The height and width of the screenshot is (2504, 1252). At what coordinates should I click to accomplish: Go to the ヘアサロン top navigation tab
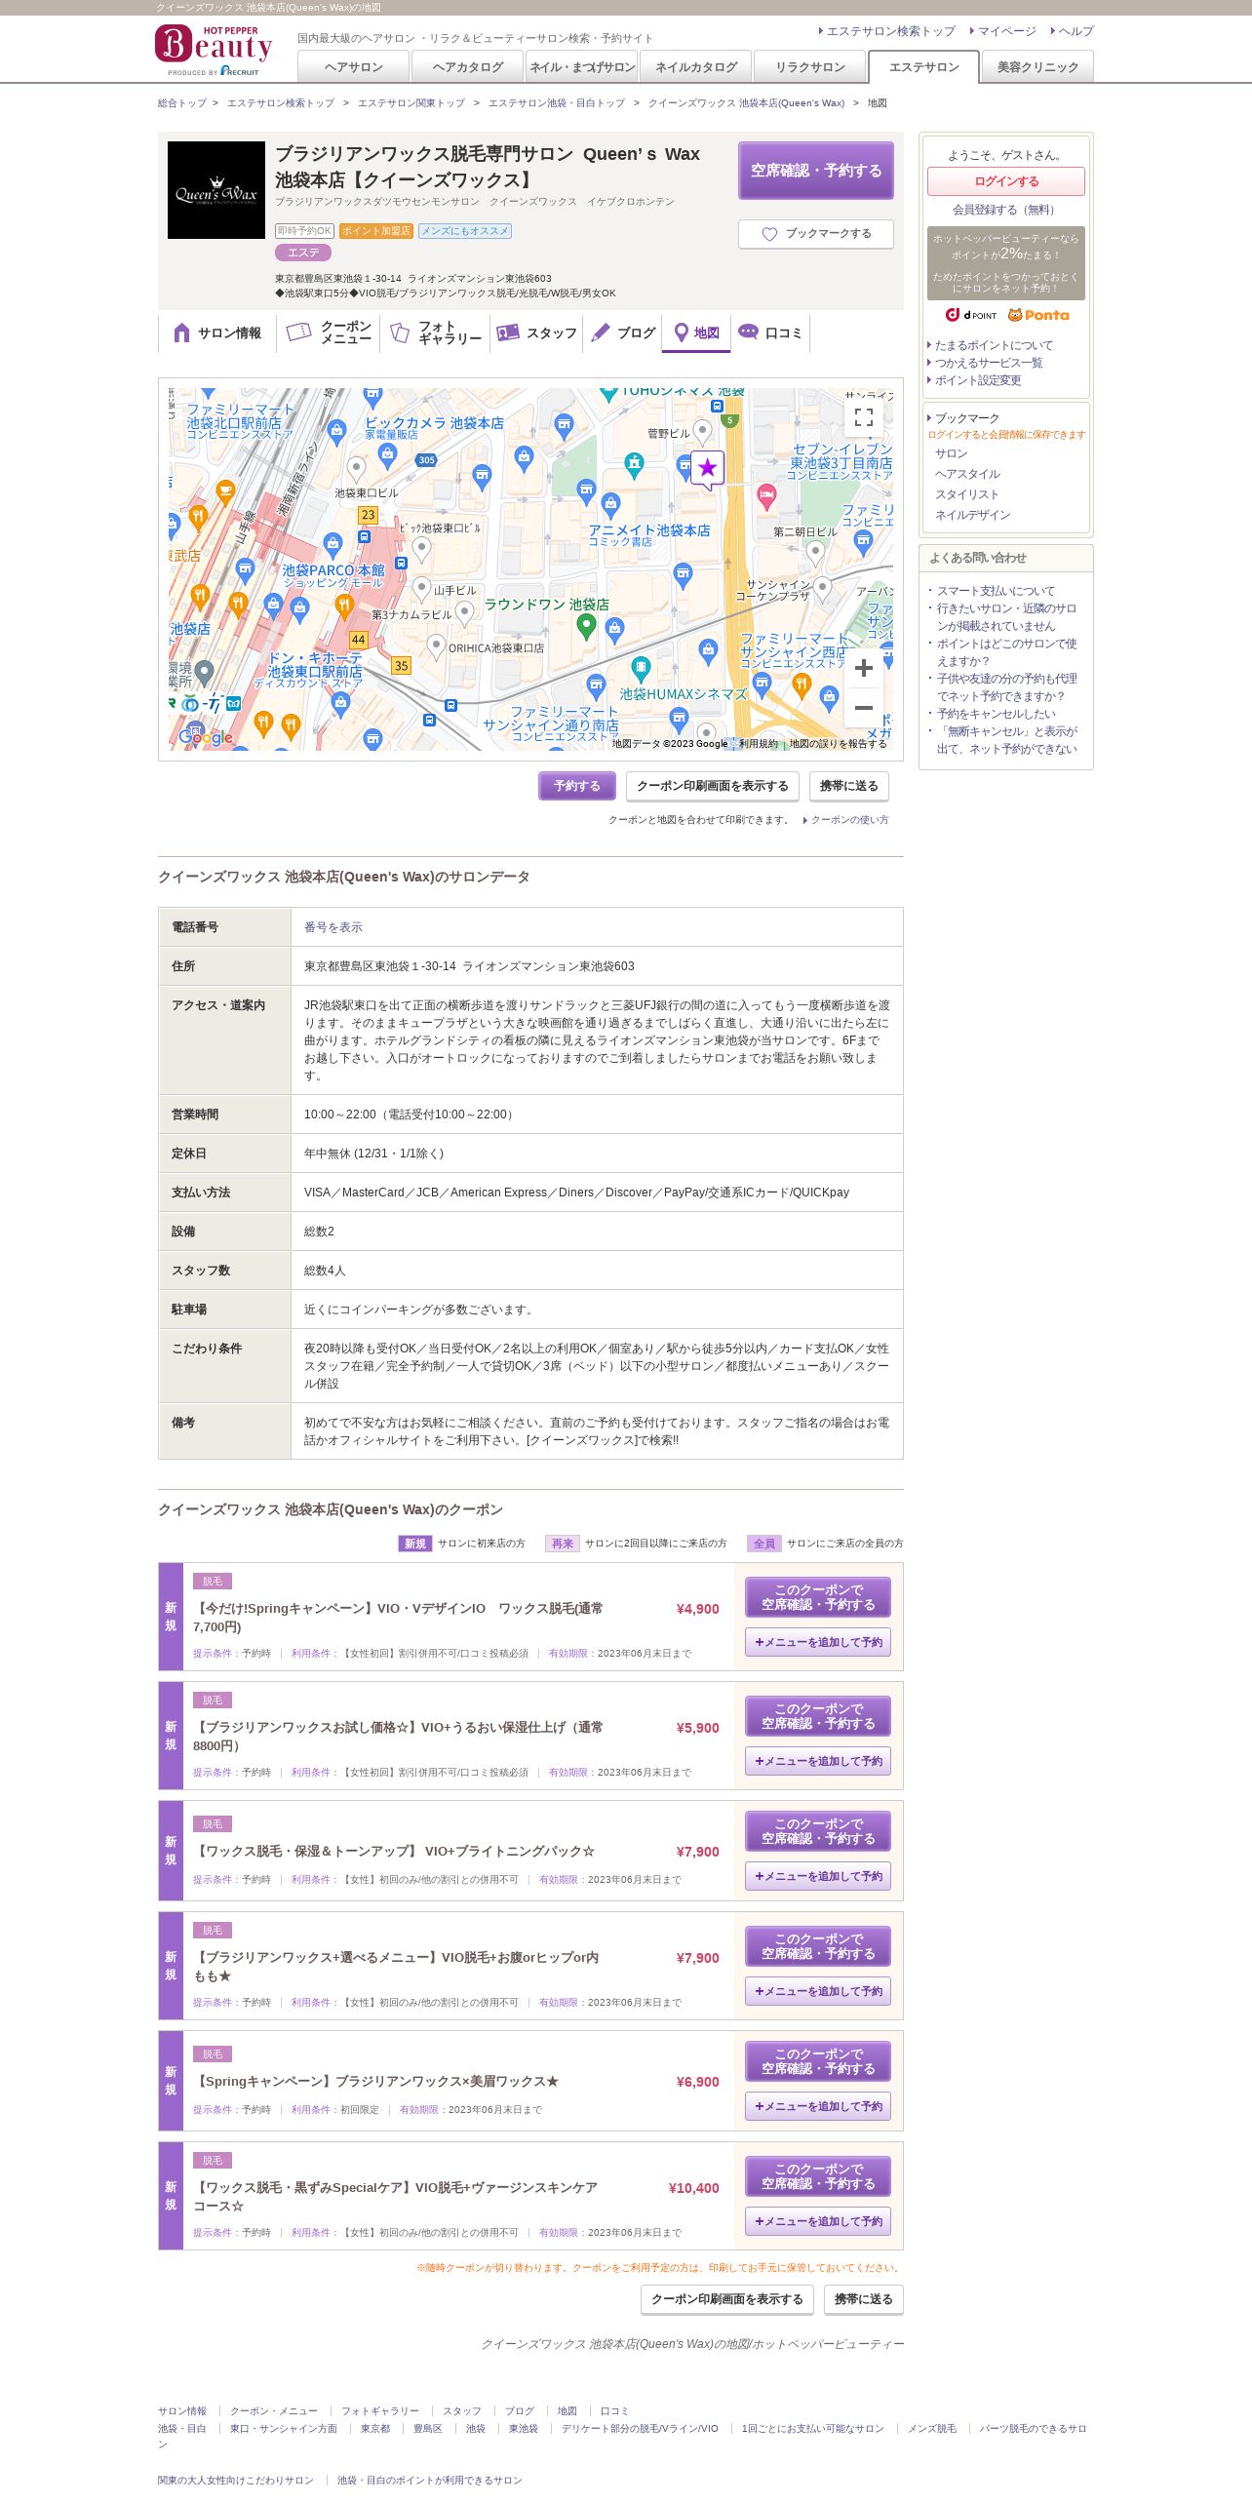tap(353, 67)
